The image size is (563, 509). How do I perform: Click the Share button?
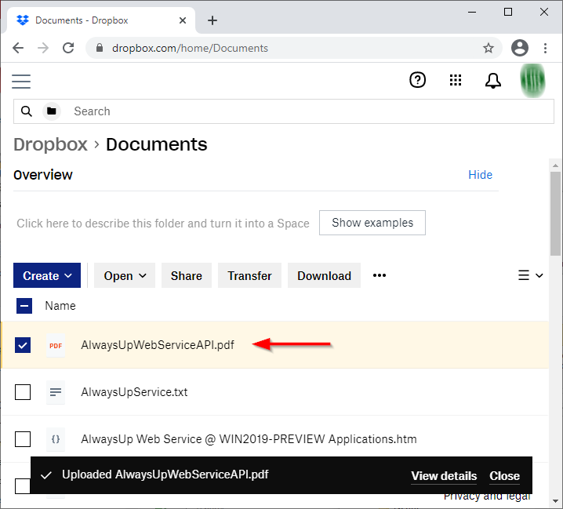[187, 275]
